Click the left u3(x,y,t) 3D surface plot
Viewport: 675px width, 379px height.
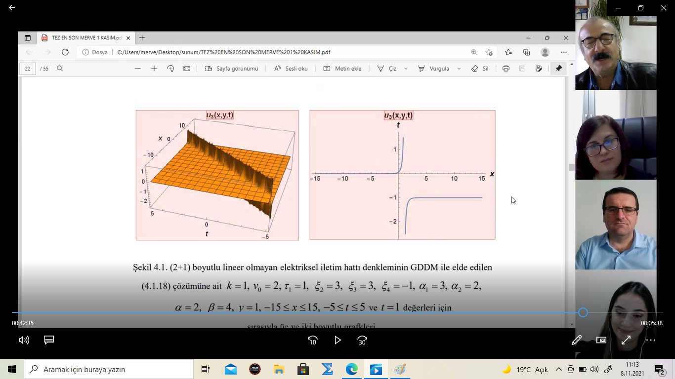pos(217,175)
